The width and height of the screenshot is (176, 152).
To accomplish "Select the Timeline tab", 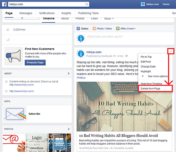I will (x=49, y=19).
